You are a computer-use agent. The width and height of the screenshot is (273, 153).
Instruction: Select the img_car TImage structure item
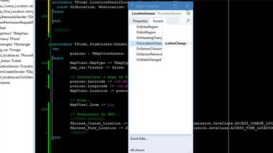tap(10, 50)
